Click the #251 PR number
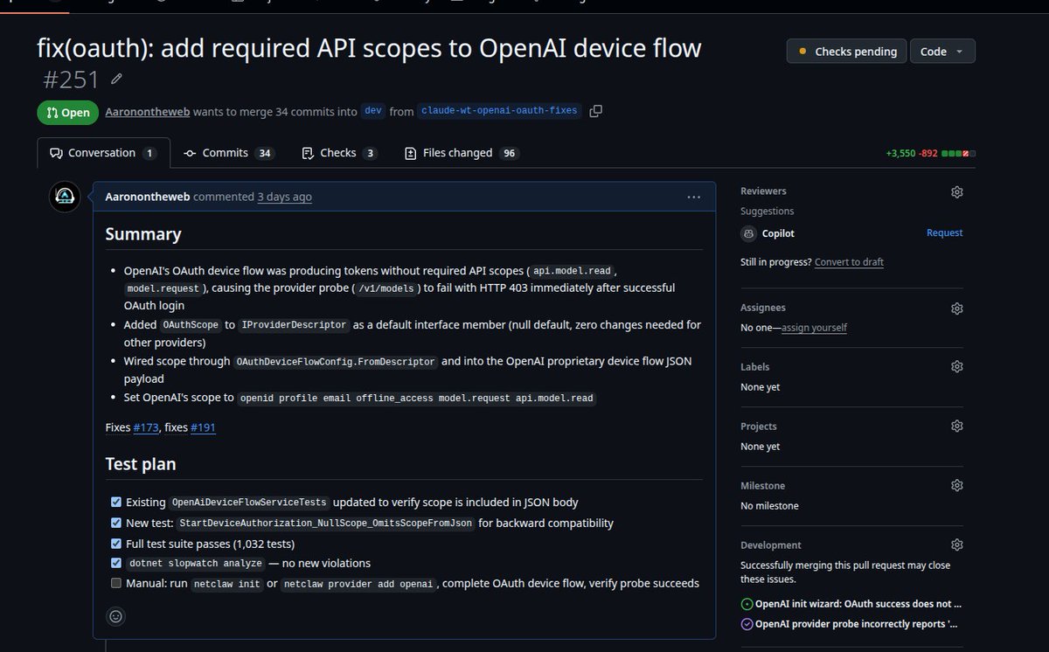This screenshot has height=652, width=1049. coord(72,80)
